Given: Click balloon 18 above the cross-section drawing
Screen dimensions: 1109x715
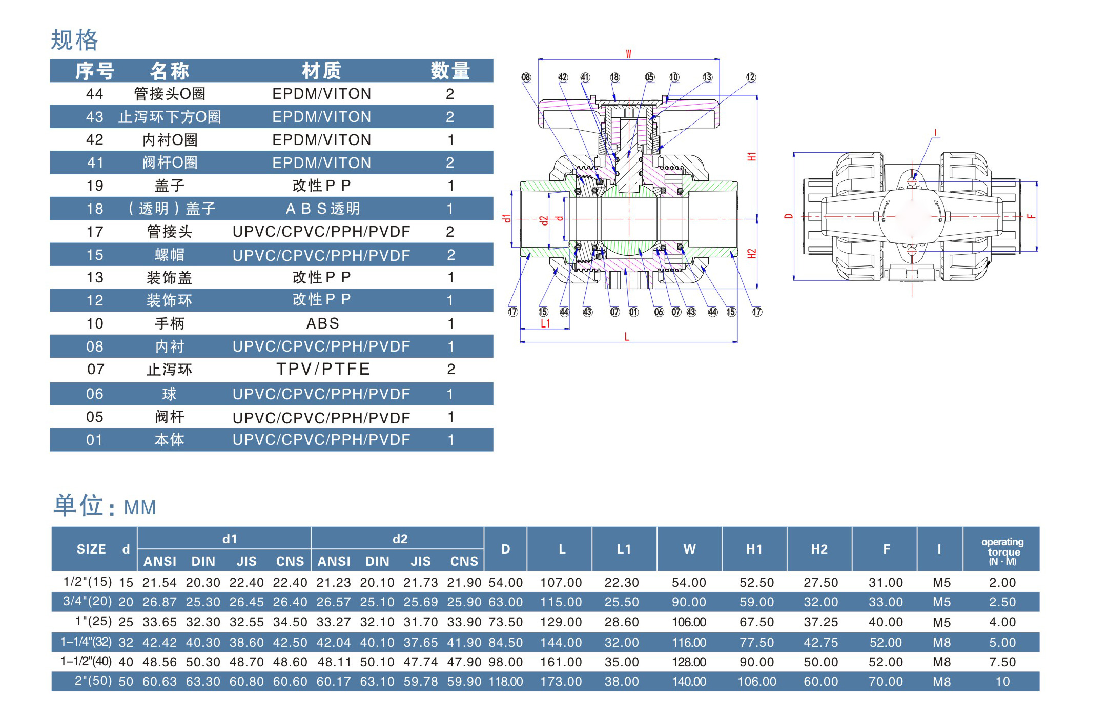Looking at the screenshot, I should (614, 77).
